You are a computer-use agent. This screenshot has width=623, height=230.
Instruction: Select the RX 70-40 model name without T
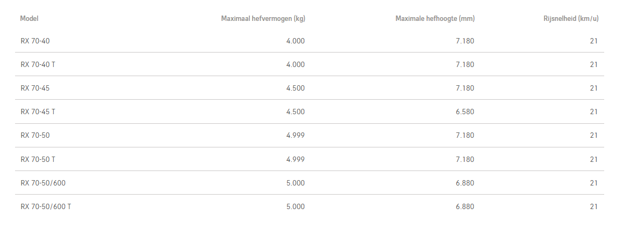(35, 41)
